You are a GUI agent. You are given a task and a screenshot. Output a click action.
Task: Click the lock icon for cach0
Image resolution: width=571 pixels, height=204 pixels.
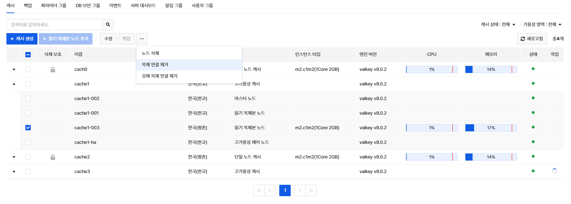click(x=53, y=69)
